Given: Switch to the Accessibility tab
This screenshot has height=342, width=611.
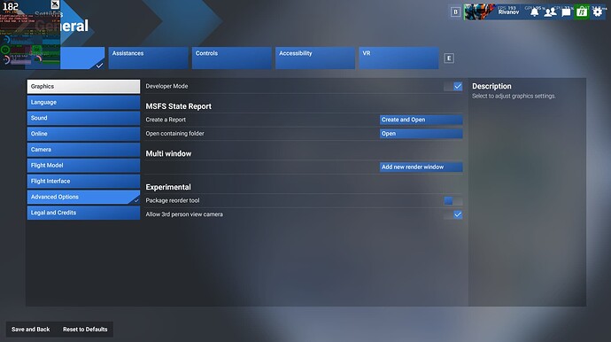Looking at the screenshot, I should point(315,58).
